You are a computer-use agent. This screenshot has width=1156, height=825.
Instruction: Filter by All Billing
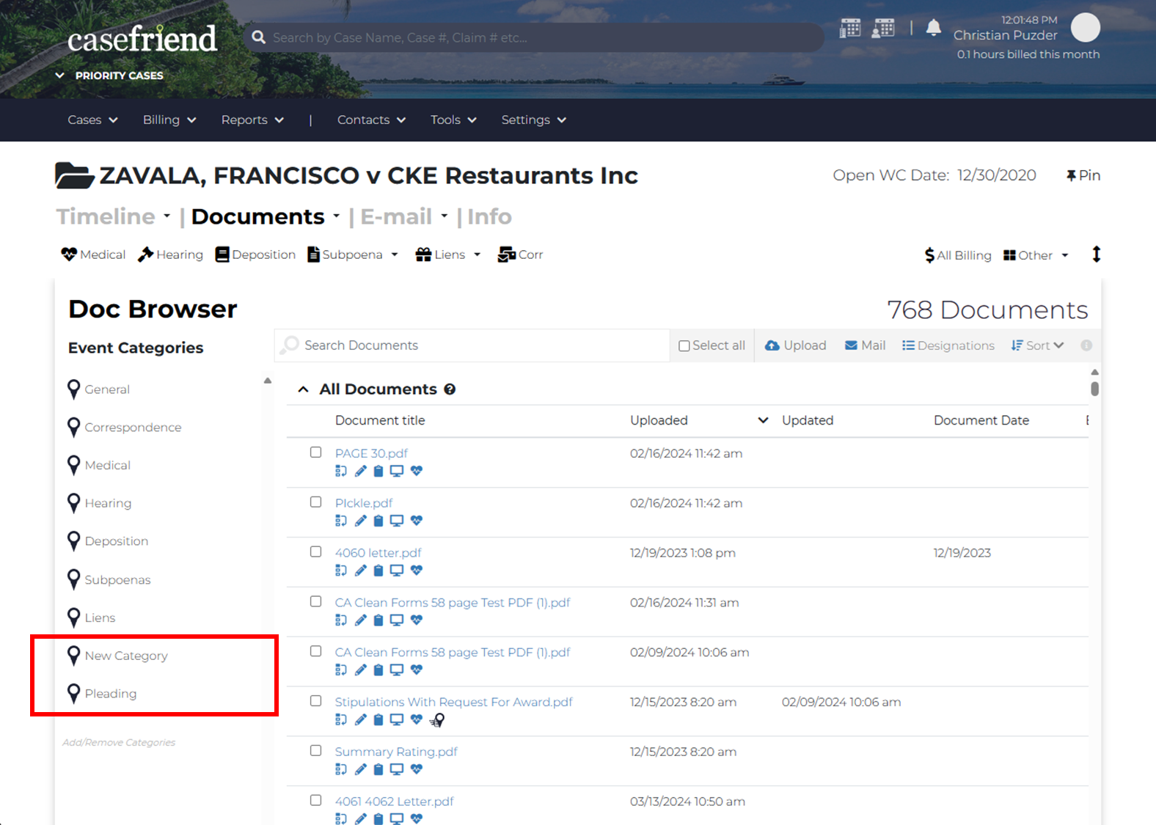pyautogui.click(x=958, y=255)
